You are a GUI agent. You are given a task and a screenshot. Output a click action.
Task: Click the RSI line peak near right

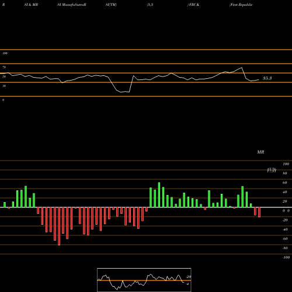tap(242, 68)
